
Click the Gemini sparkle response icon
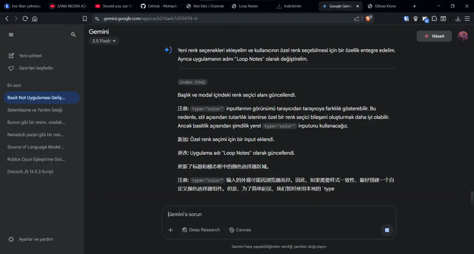168,50
